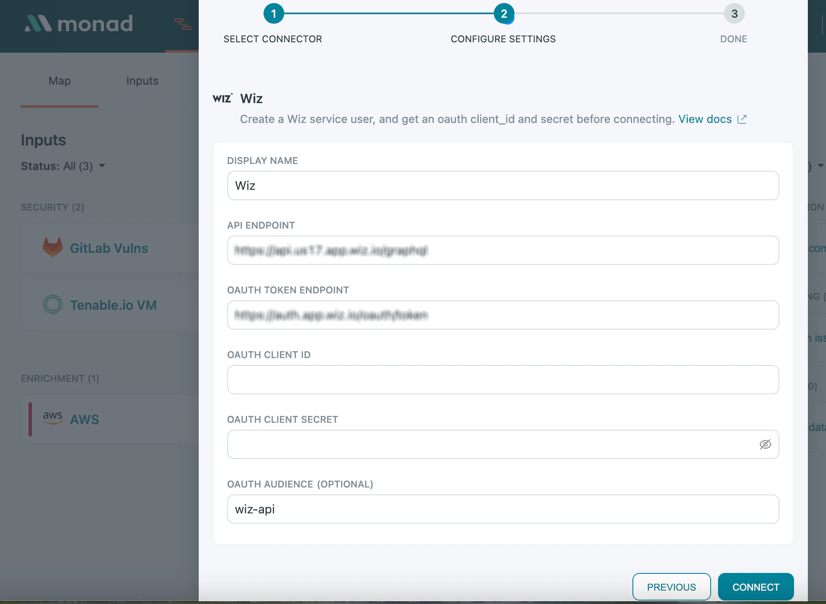This screenshot has height=604, width=826.
Task: Select the OAuth Audience input field
Action: 503,509
